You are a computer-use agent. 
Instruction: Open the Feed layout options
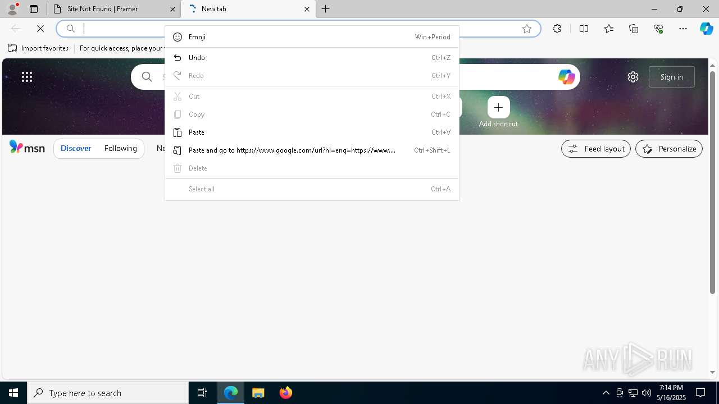[596, 149]
